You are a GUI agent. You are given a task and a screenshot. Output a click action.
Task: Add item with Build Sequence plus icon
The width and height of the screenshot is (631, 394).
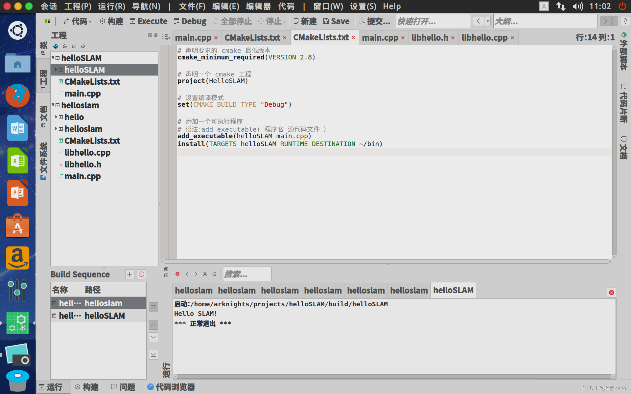point(130,274)
